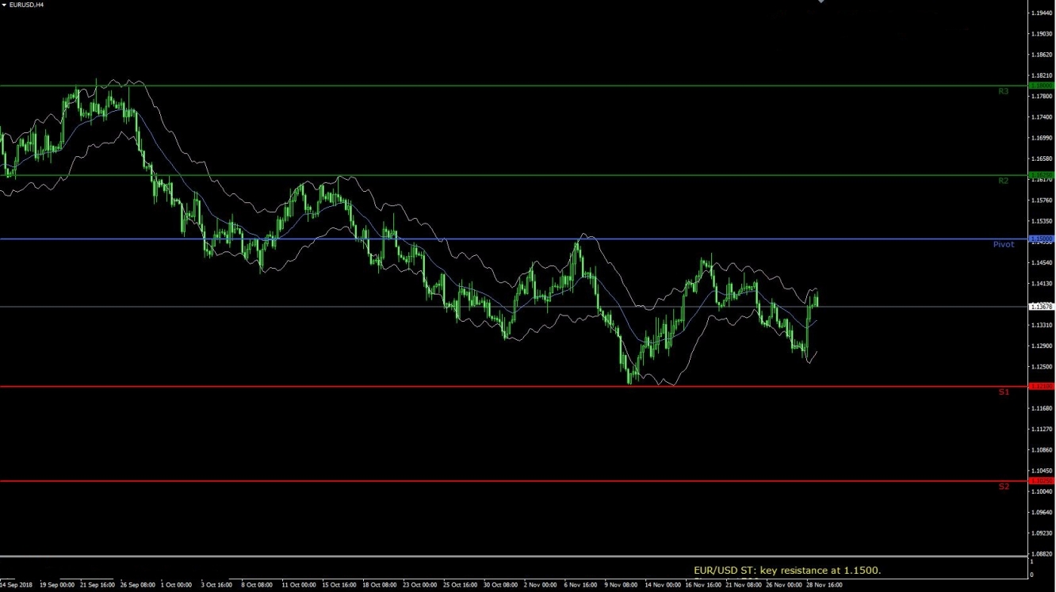Click the 1.19030 price scale value
Image resolution: width=1056 pixels, height=592 pixels.
(1042, 34)
